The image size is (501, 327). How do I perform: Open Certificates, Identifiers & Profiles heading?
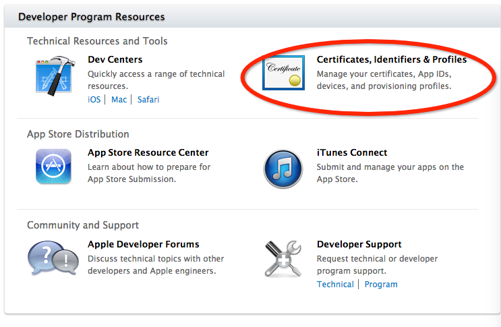click(392, 60)
